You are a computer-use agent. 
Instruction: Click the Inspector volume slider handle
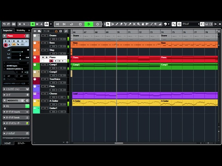coord(22,52)
